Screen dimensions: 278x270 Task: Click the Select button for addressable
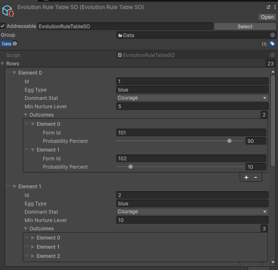(245, 26)
